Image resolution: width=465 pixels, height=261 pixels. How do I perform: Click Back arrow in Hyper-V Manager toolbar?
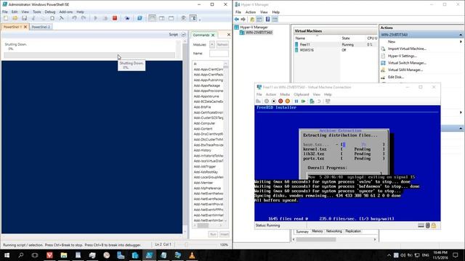tap(237, 20)
